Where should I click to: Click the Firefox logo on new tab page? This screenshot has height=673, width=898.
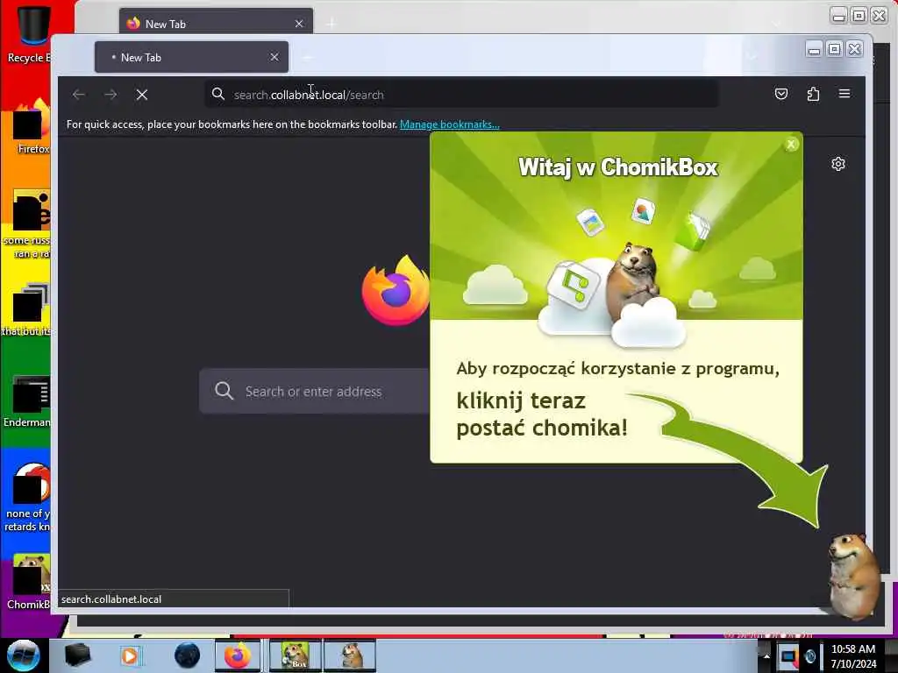(396, 291)
